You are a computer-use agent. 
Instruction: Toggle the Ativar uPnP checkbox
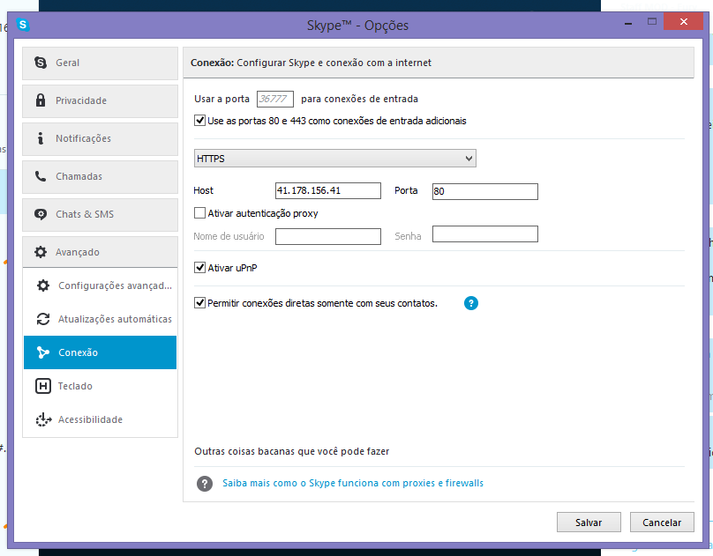[199, 267]
